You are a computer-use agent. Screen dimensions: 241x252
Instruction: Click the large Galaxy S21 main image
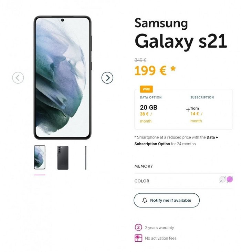pos(63,78)
